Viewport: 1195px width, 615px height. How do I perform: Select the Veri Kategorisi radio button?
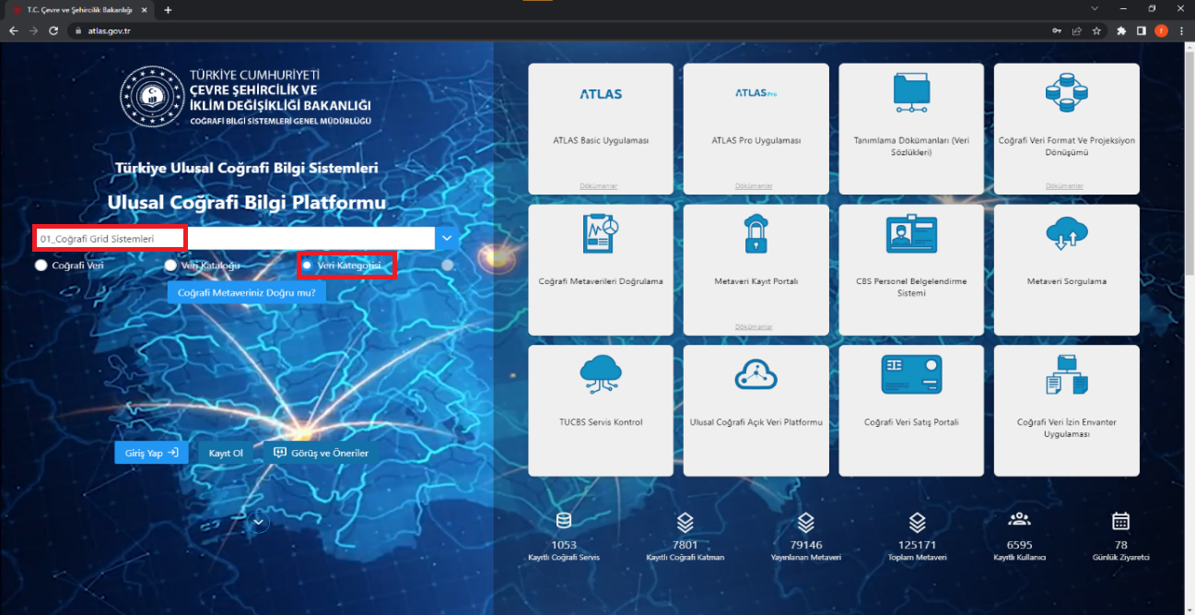pos(307,266)
